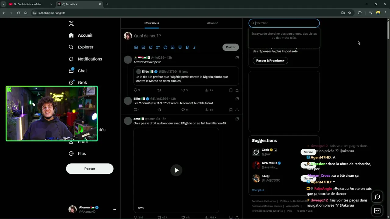Viewport: 390px width, 219px height.
Task: Click the large Poster sidebar button
Action: click(x=90, y=169)
